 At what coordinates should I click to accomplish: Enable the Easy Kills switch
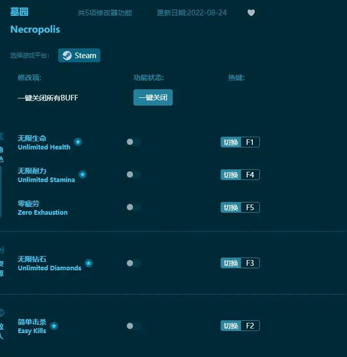(134, 326)
